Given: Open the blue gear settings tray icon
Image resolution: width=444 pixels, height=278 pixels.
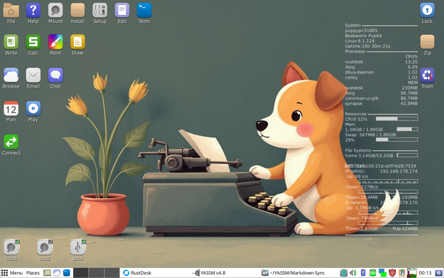Looking at the screenshot, I should point(439,273).
